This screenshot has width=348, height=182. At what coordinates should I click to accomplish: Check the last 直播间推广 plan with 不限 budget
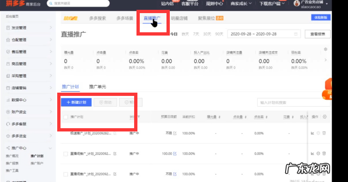[x=66, y=174]
